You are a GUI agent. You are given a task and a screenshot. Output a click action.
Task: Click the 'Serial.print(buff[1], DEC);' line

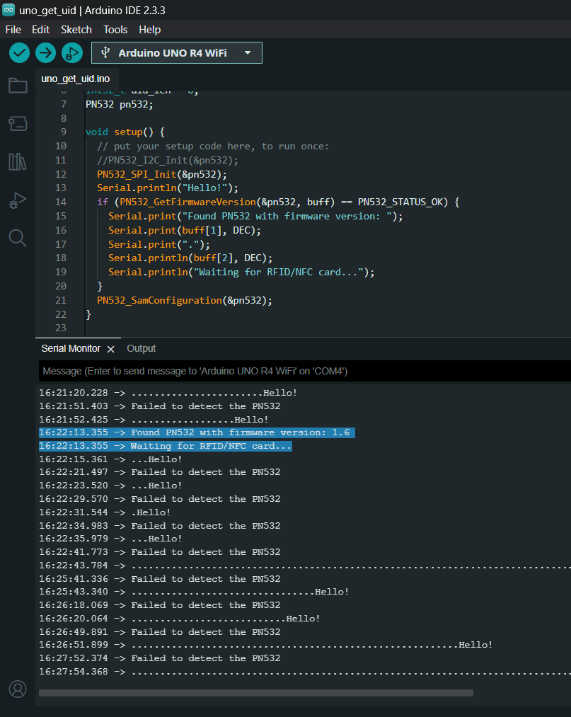coord(184,230)
